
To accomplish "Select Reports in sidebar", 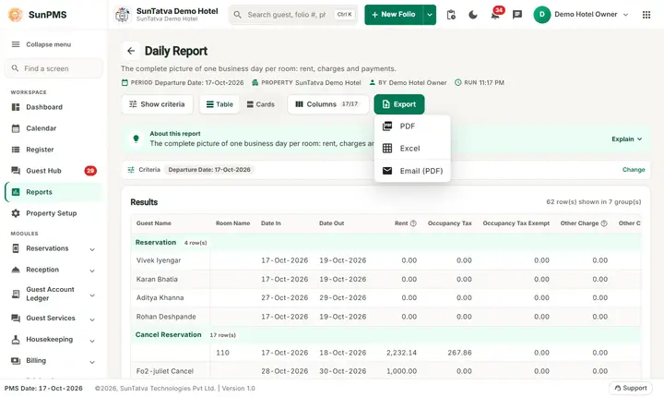I will (53, 192).
